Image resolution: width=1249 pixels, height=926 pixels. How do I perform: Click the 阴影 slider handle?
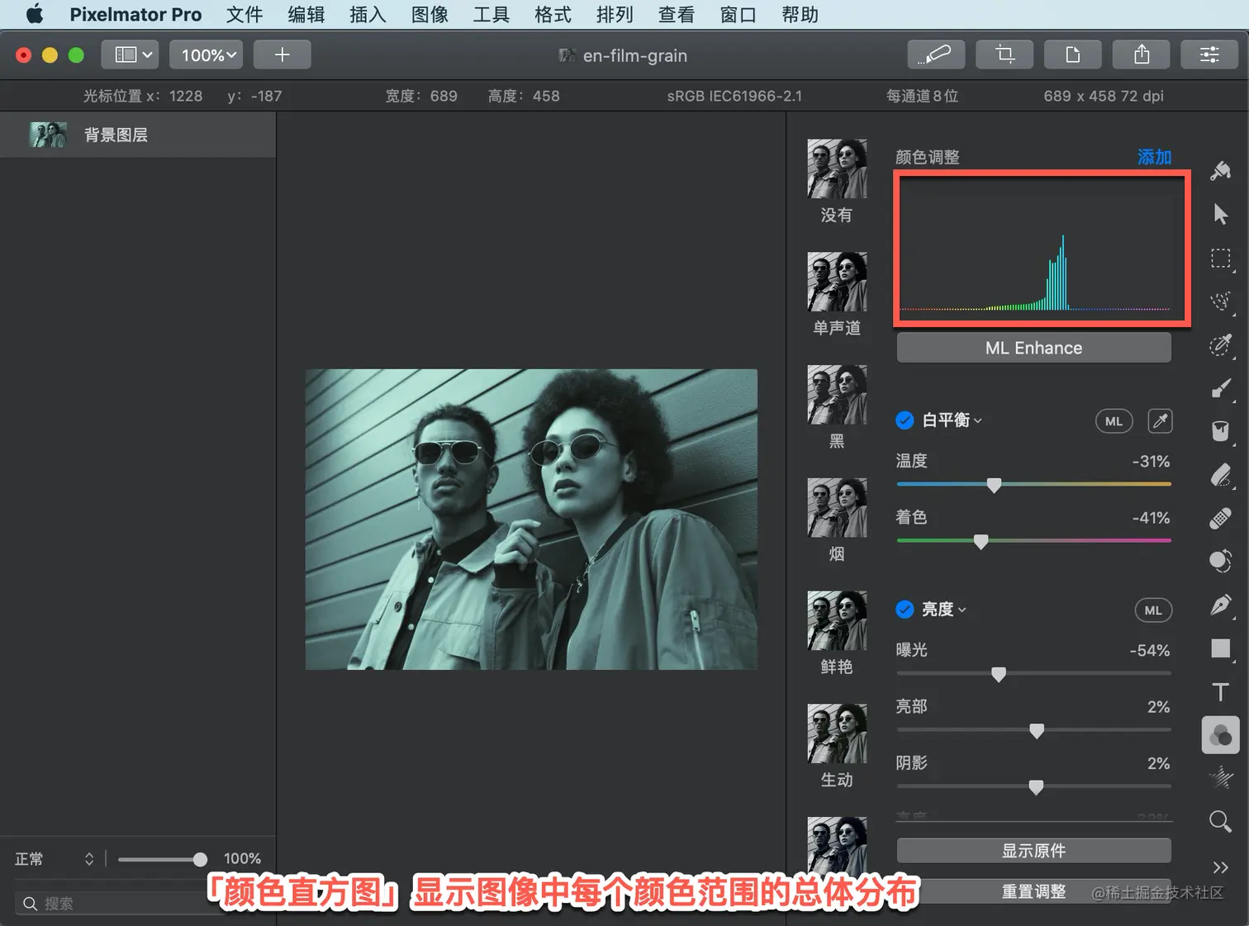point(1036,787)
